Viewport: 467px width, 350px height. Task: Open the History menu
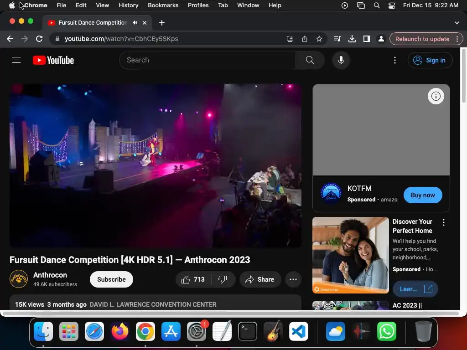tap(128, 5)
